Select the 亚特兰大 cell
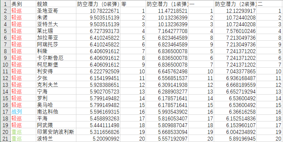The width and height of the screenshot is (283, 142). tap(56, 24)
